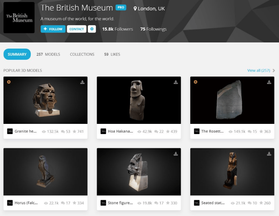Click the download icon on Hoa Hakananai'a card
279x216 pixels.
tap(176, 82)
